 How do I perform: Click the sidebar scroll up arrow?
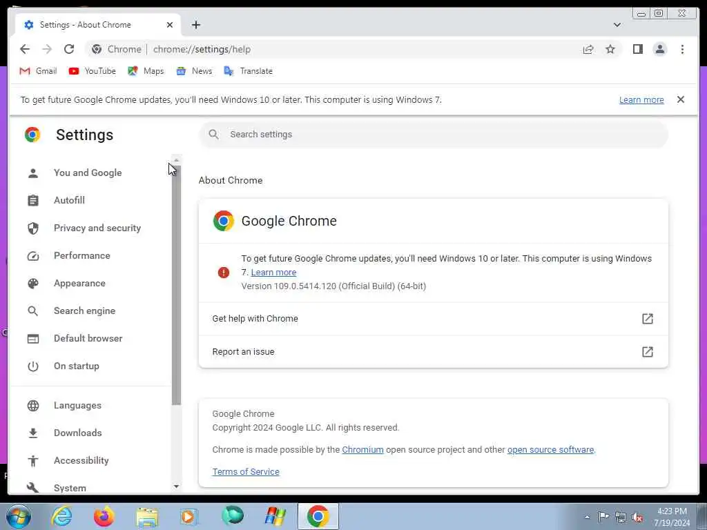point(176,160)
